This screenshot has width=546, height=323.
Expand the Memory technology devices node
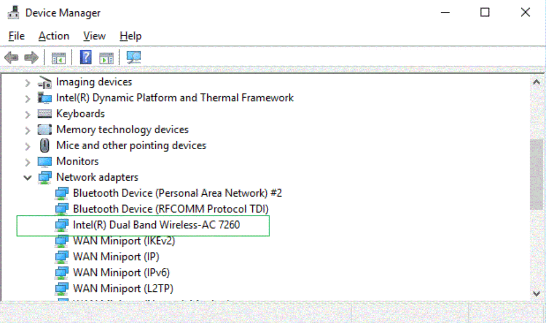(x=27, y=130)
